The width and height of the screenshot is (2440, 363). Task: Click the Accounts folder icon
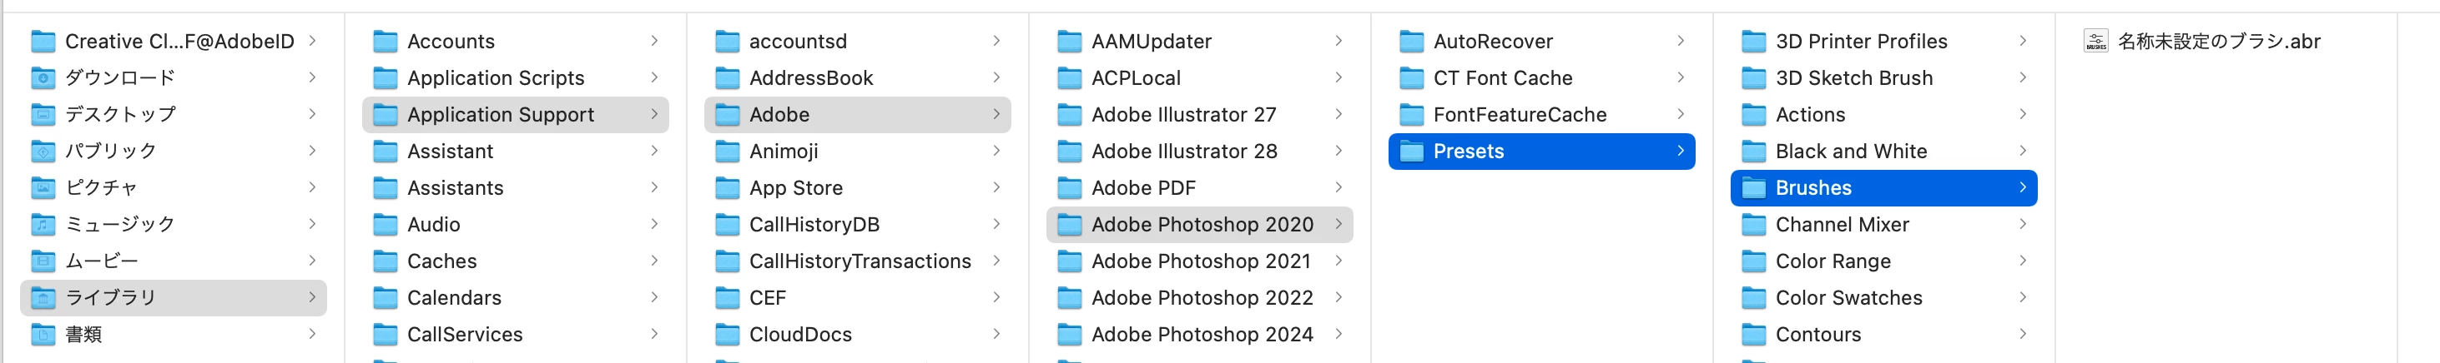pos(386,42)
